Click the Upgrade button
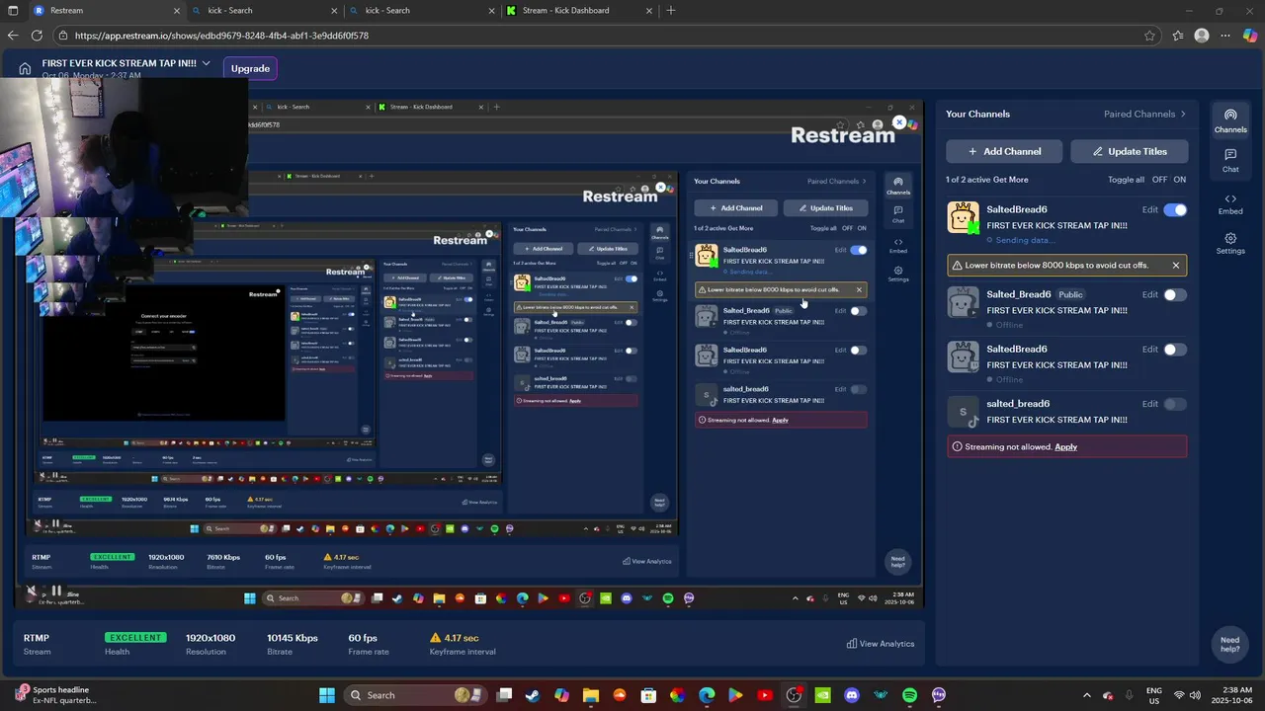The image size is (1265, 711). (250, 68)
